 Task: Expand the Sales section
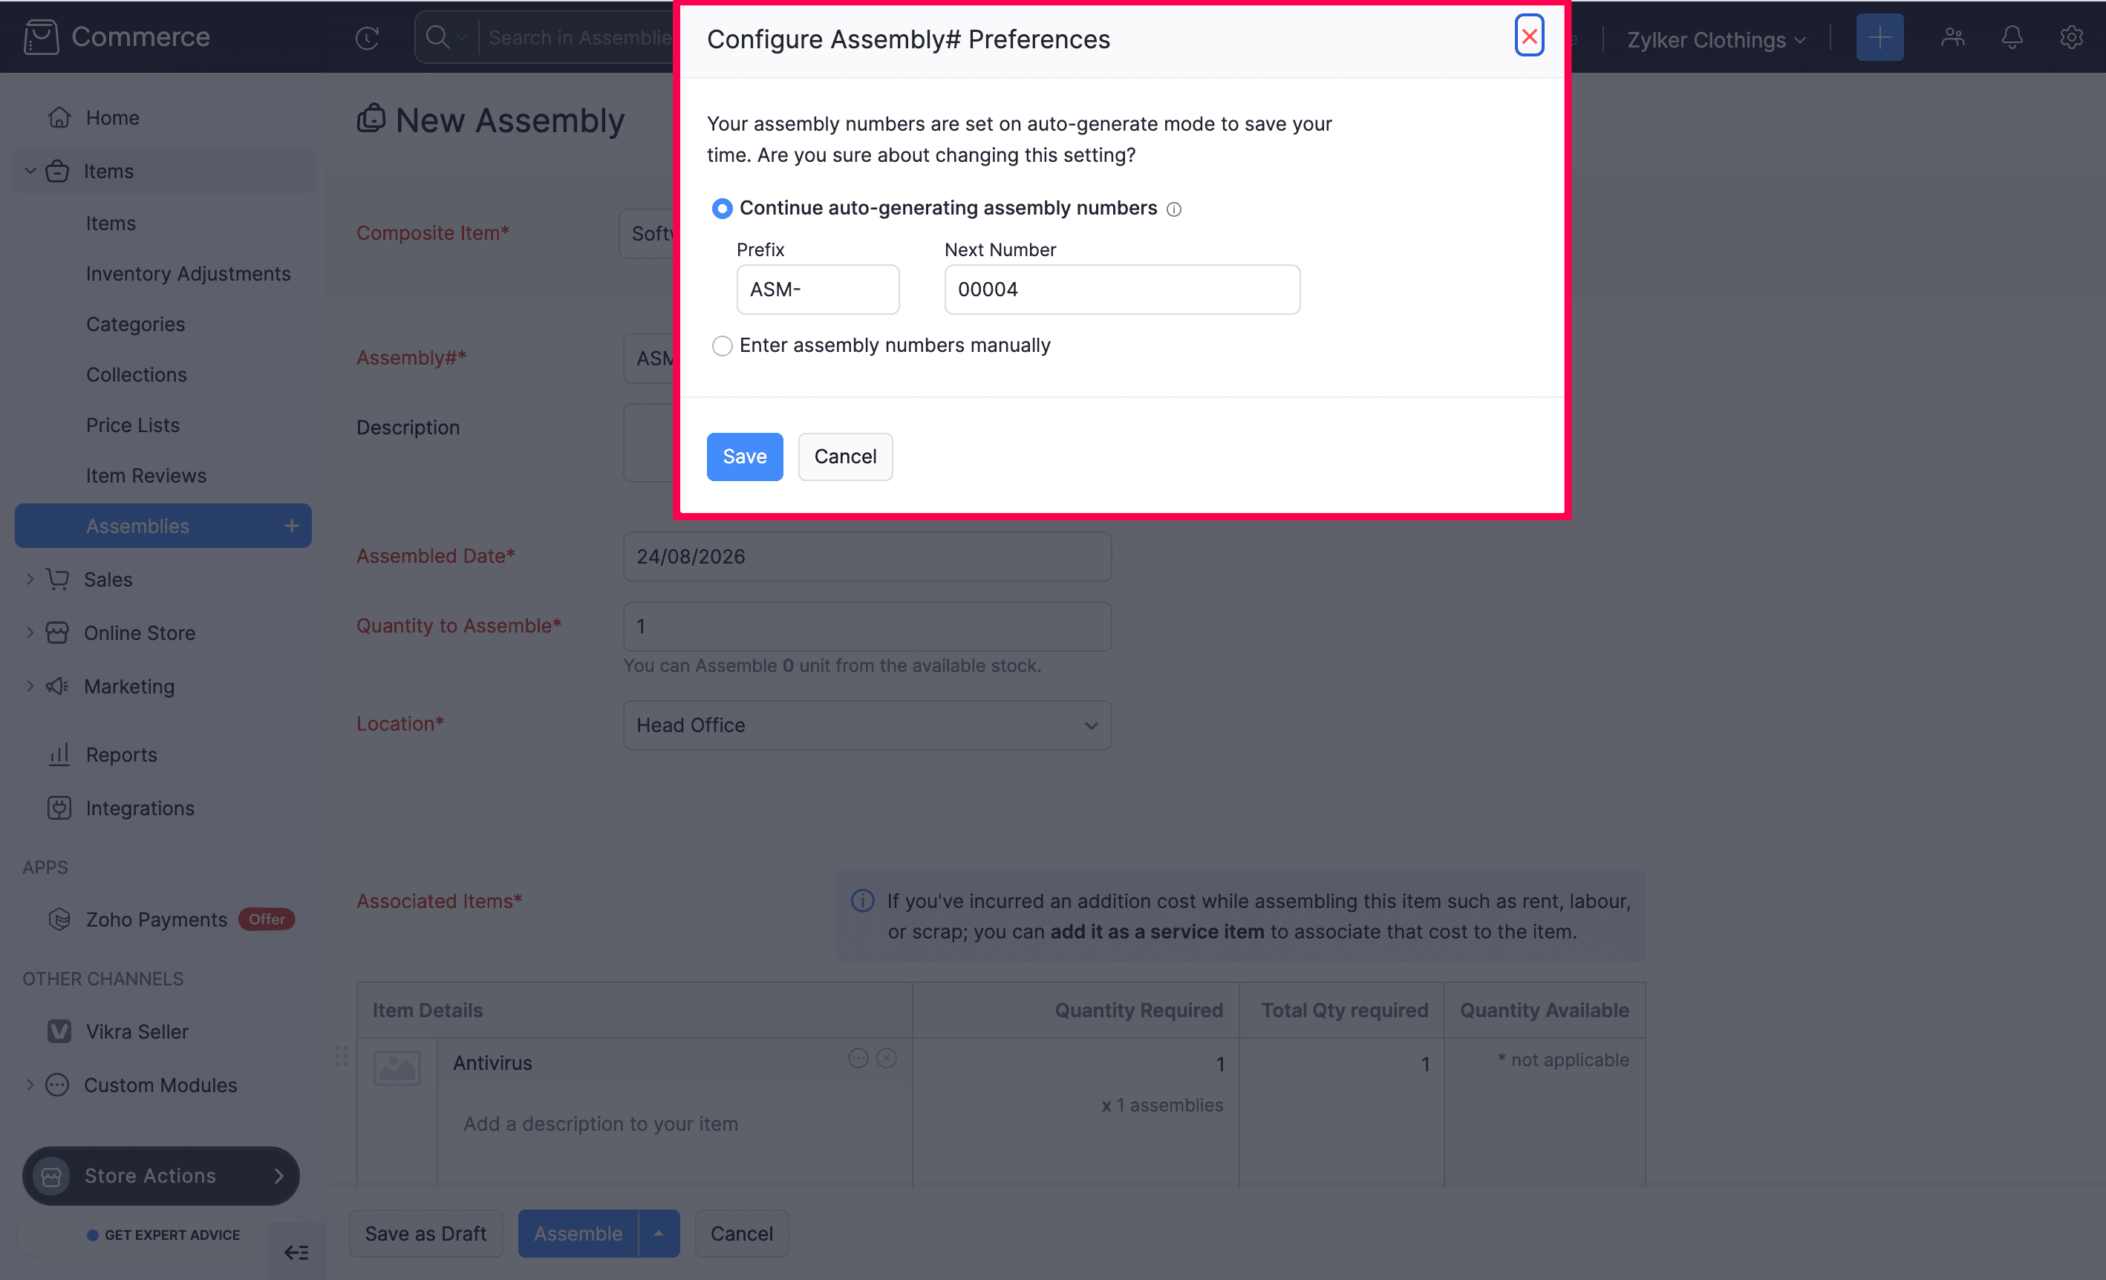30,579
